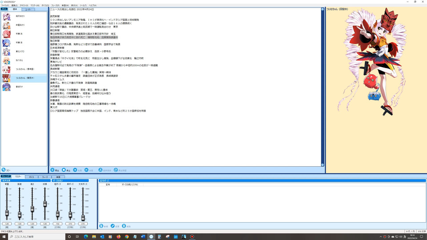Click the 削除 delete symbol pause icon
Image resolution: width=427 pixels, height=240 pixels.
pyautogui.click(x=124, y=226)
